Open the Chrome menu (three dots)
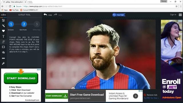This screenshot has height=103, width=183. [x=181, y=6]
